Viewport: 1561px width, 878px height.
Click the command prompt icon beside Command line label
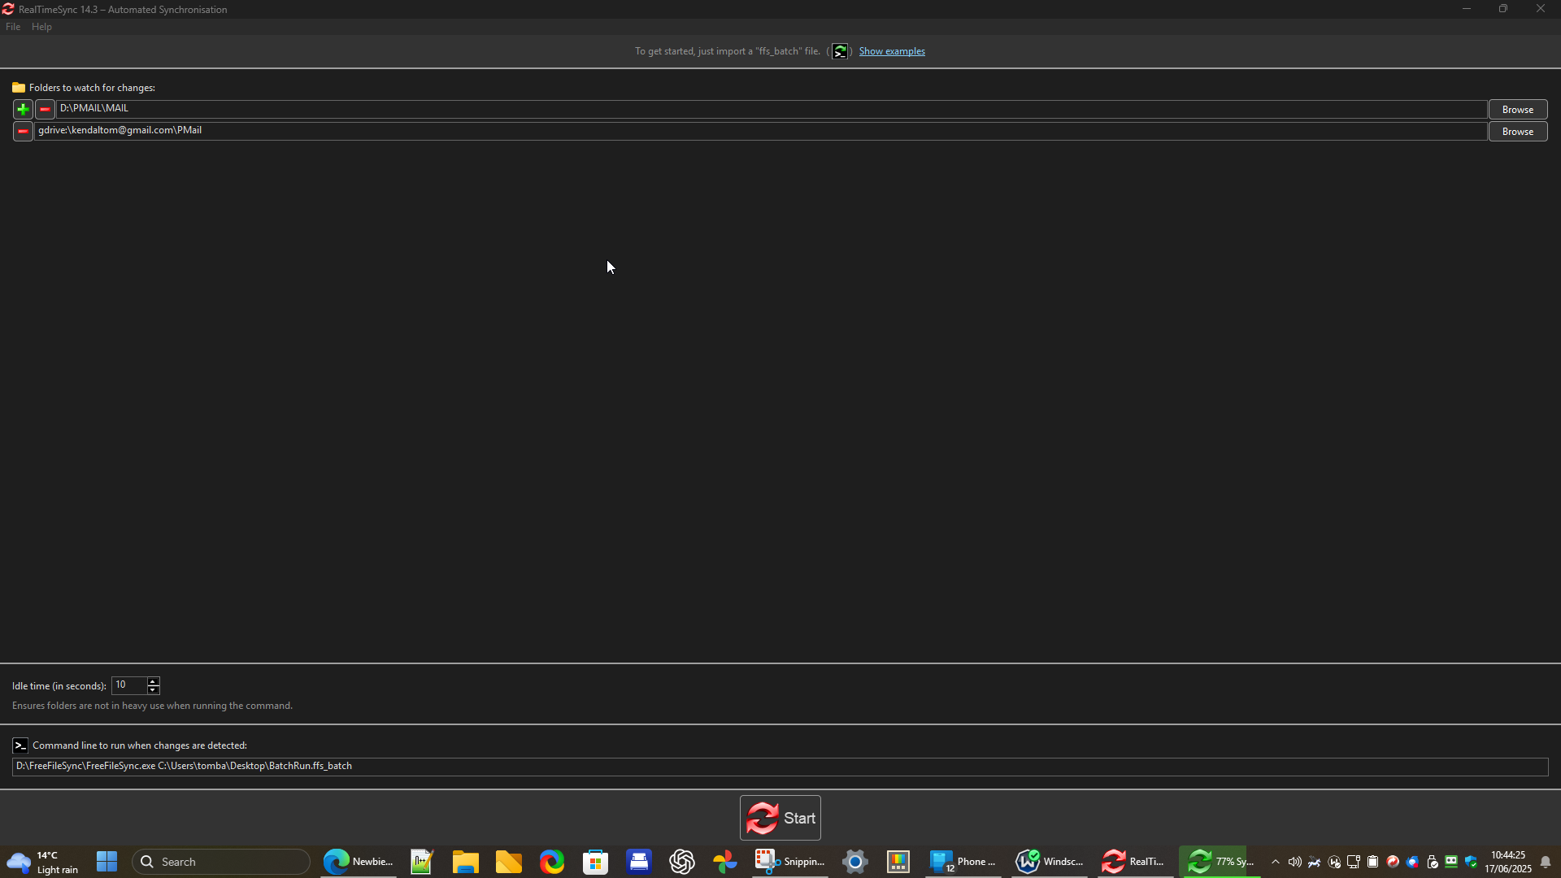coord(20,745)
